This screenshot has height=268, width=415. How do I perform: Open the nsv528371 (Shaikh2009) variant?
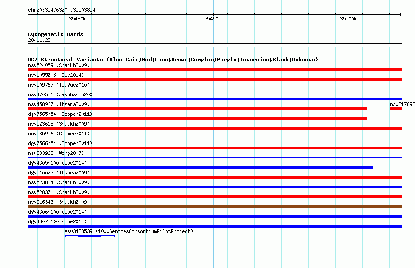[x=59, y=192]
